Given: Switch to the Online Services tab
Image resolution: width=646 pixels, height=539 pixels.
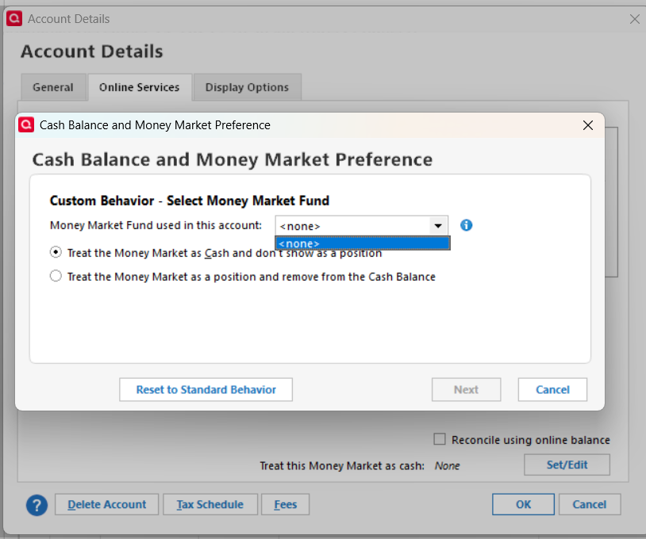Looking at the screenshot, I should [x=139, y=87].
